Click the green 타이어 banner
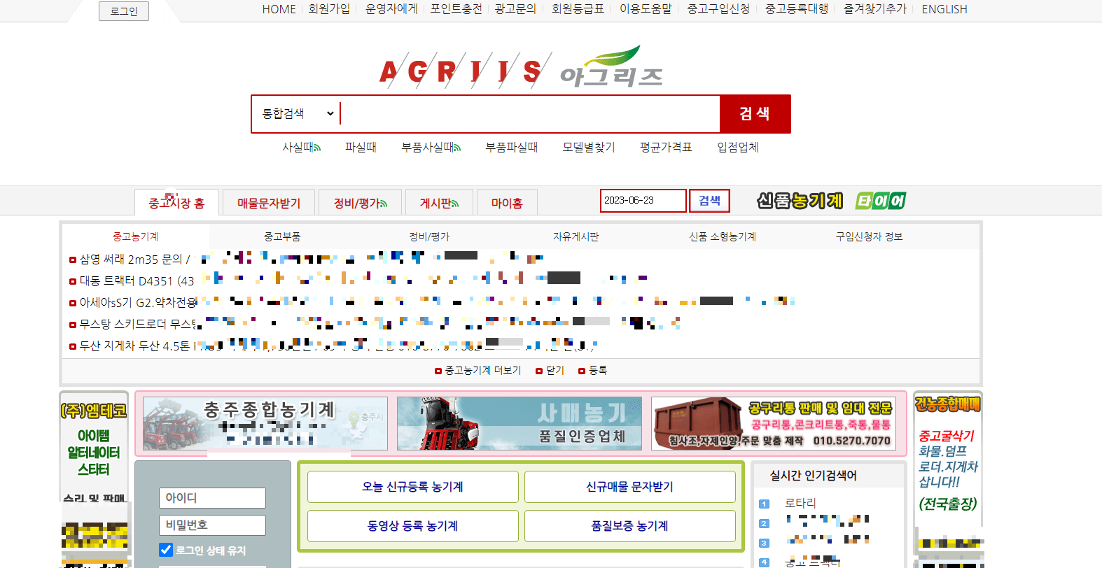 (881, 201)
